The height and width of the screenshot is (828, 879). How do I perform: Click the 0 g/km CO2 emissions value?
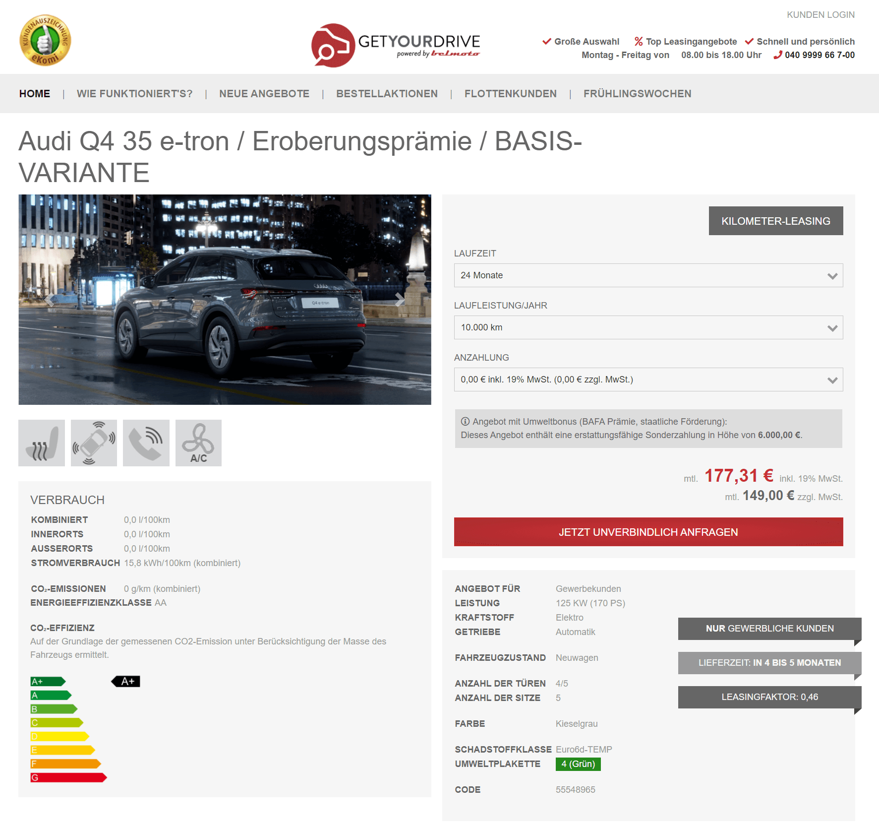[162, 589]
